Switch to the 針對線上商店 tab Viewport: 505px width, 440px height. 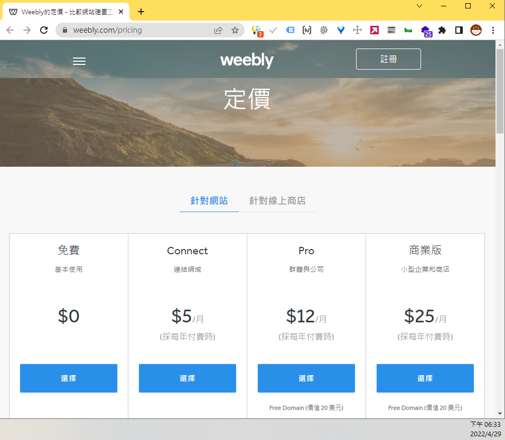277,200
